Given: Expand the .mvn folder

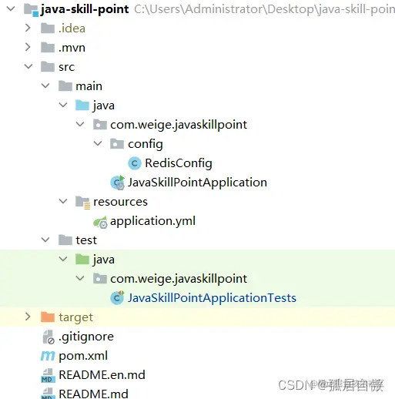Looking at the screenshot, I should 28,47.
